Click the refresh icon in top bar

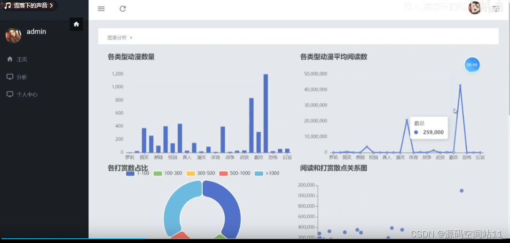point(123,9)
